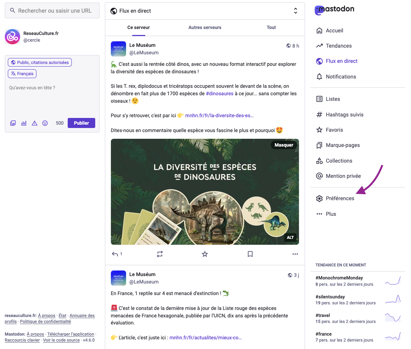Favorite the dinosaur post with star
411x349 pixels.
point(205,254)
